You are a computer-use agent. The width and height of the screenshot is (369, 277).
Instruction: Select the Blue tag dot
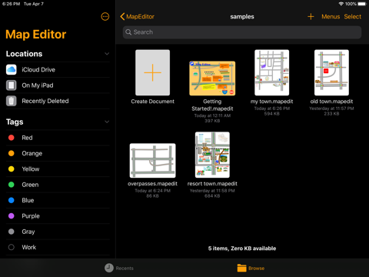coord(12,200)
